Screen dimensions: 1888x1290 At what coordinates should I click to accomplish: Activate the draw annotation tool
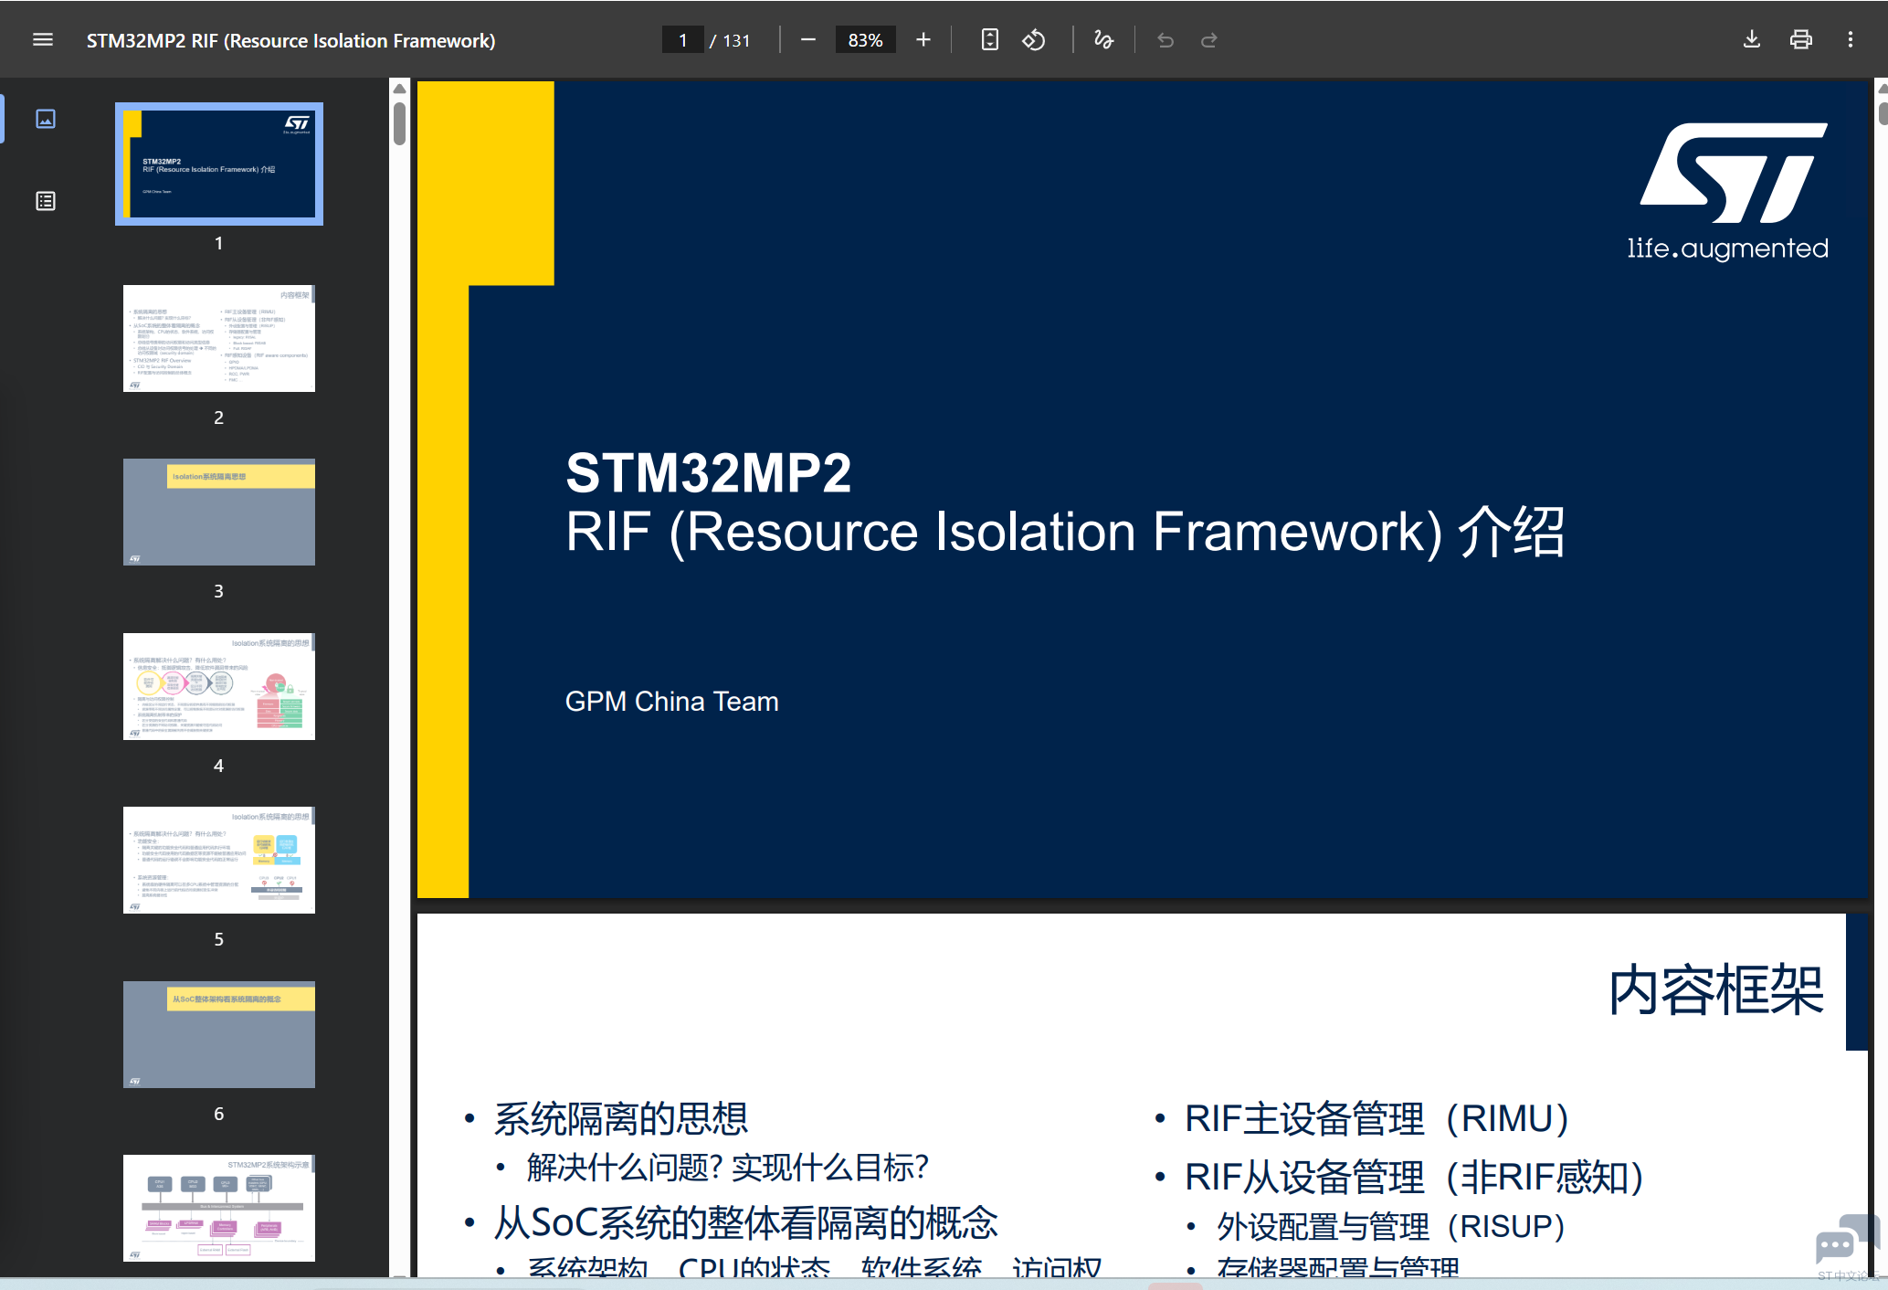1103,40
